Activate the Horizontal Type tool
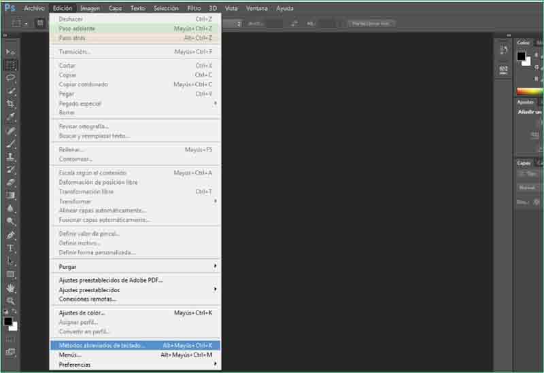The image size is (544, 373). point(11,248)
